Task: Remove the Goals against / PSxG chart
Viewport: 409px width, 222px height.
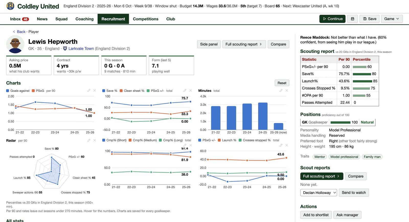Action: click(x=95, y=91)
